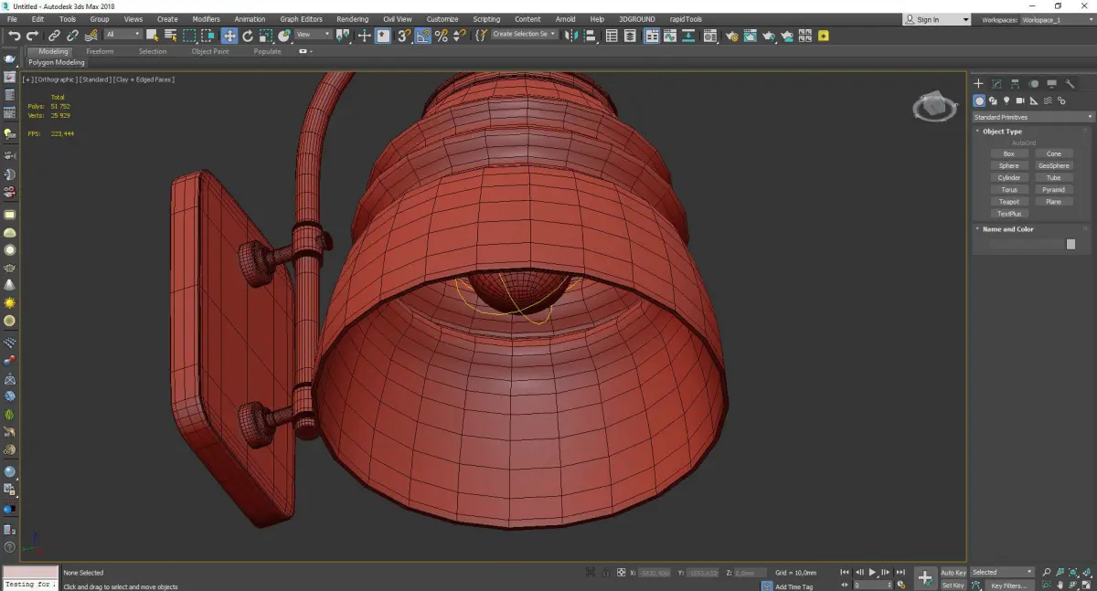Click the Mirror tool icon
This screenshot has height=591, width=1097.
pos(571,36)
